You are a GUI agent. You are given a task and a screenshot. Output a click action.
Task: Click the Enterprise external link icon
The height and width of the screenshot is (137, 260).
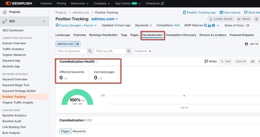point(162,3)
